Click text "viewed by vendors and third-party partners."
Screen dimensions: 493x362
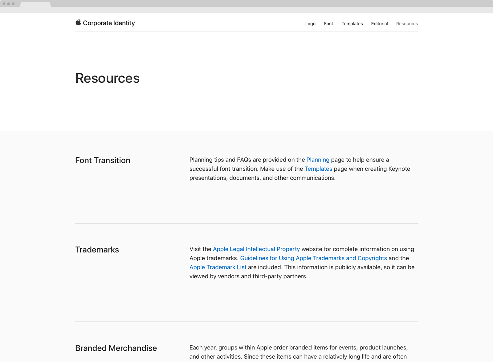248,276
